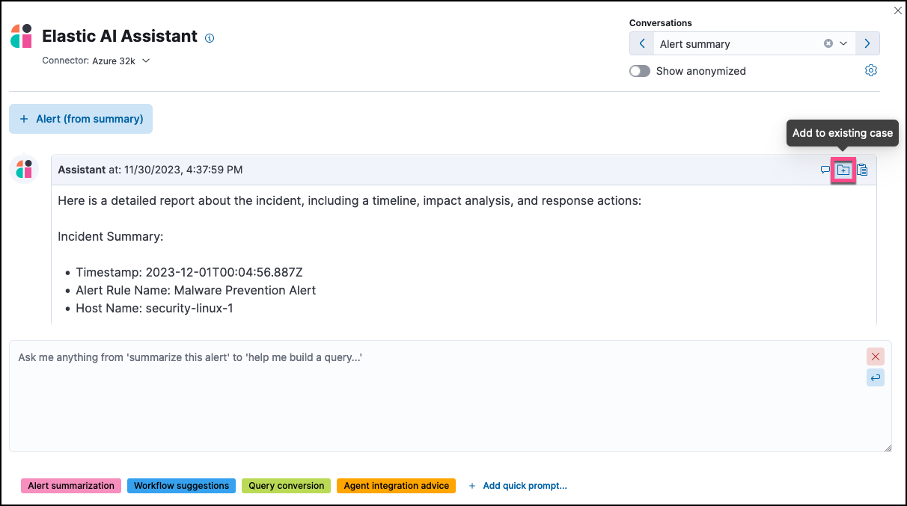The image size is (907, 506).
Task: Click the Alert (from summary) button
Action: tap(80, 118)
